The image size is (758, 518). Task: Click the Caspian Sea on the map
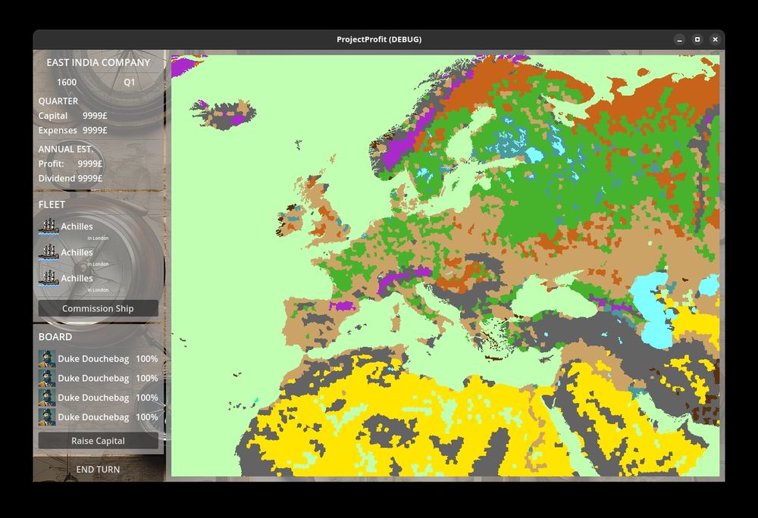pyautogui.click(x=653, y=309)
